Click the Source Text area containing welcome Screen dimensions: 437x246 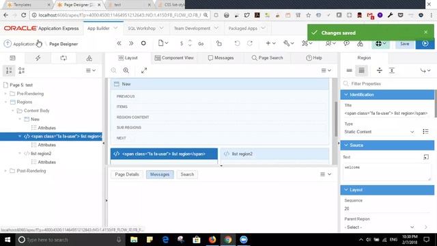(x=387, y=172)
